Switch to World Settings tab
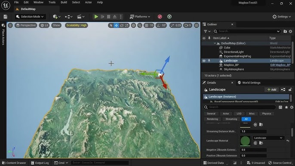The image size is (295, 166). (249, 83)
